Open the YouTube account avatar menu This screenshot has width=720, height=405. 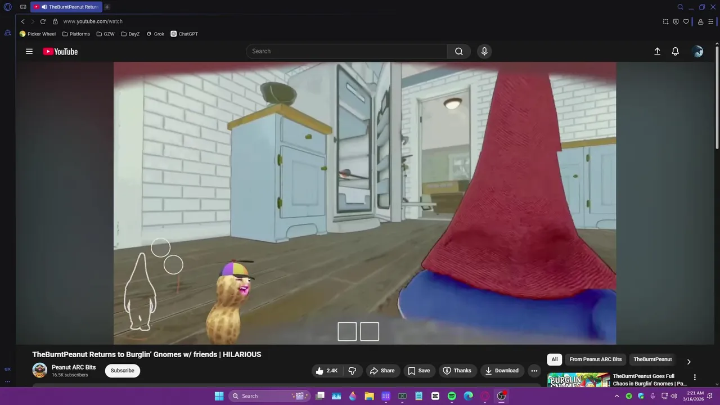pyautogui.click(x=698, y=51)
